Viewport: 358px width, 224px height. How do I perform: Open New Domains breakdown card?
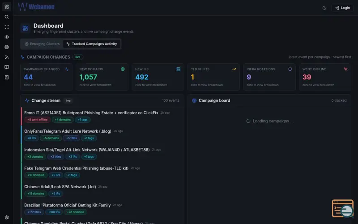[102, 77]
